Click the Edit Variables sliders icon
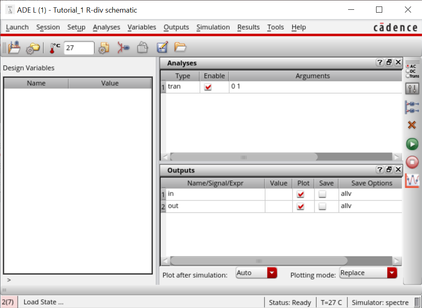The width and height of the screenshot is (422, 308). pyautogui.click(x=412, y=88)
